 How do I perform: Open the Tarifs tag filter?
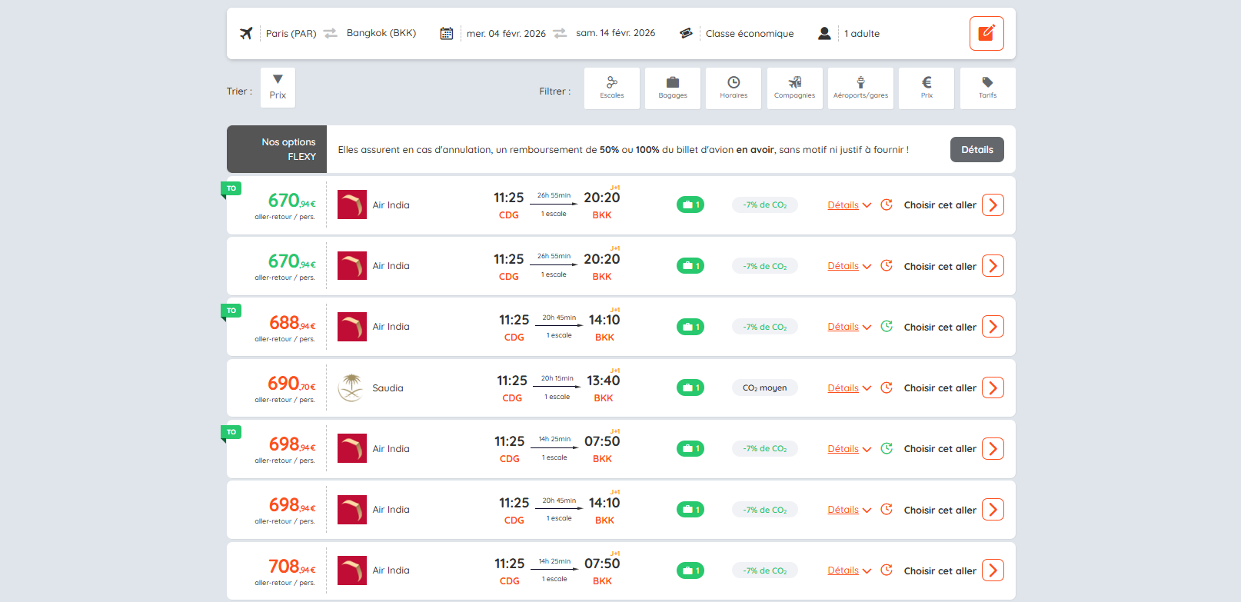(987, 88)
